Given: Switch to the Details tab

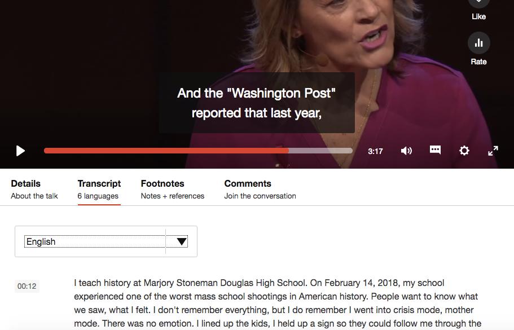Looking at the screenshot, I should click(x=34, y=190).
